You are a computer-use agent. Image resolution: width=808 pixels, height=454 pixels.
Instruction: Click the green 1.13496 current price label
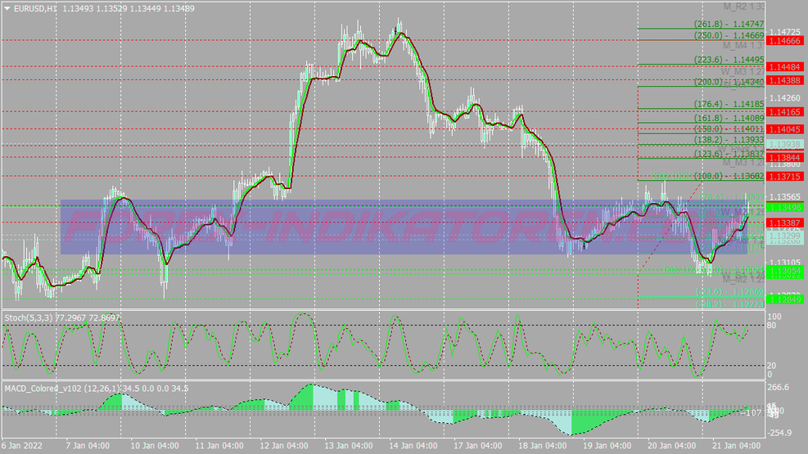tap(785, 208)
